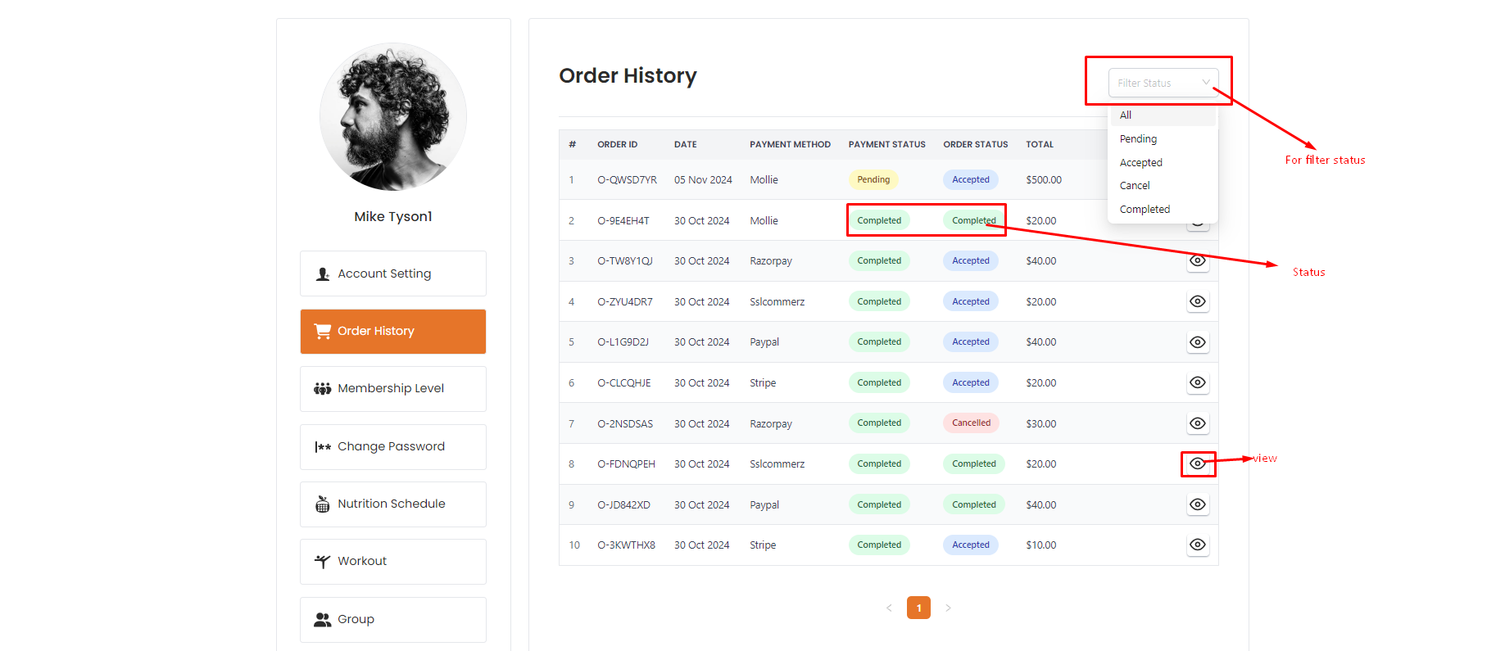View details of order O-ZYU4DR7
Viewport: 1505px width, 651px height.
point(1198,301)
